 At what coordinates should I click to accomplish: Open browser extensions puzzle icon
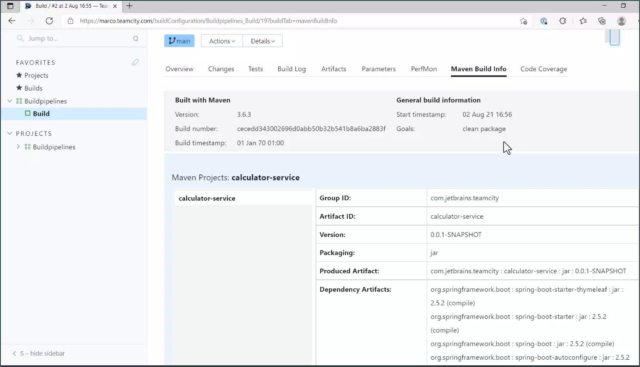[563, 21]
